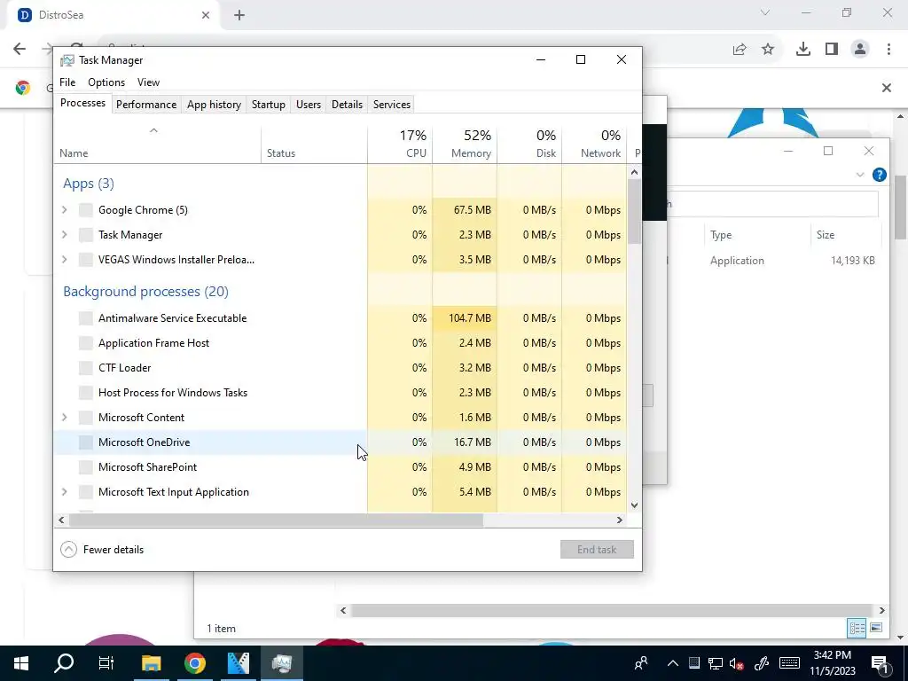The image size is (908, 681).
Task: Show hidden tray icons chevron
Action: point(672,663)
